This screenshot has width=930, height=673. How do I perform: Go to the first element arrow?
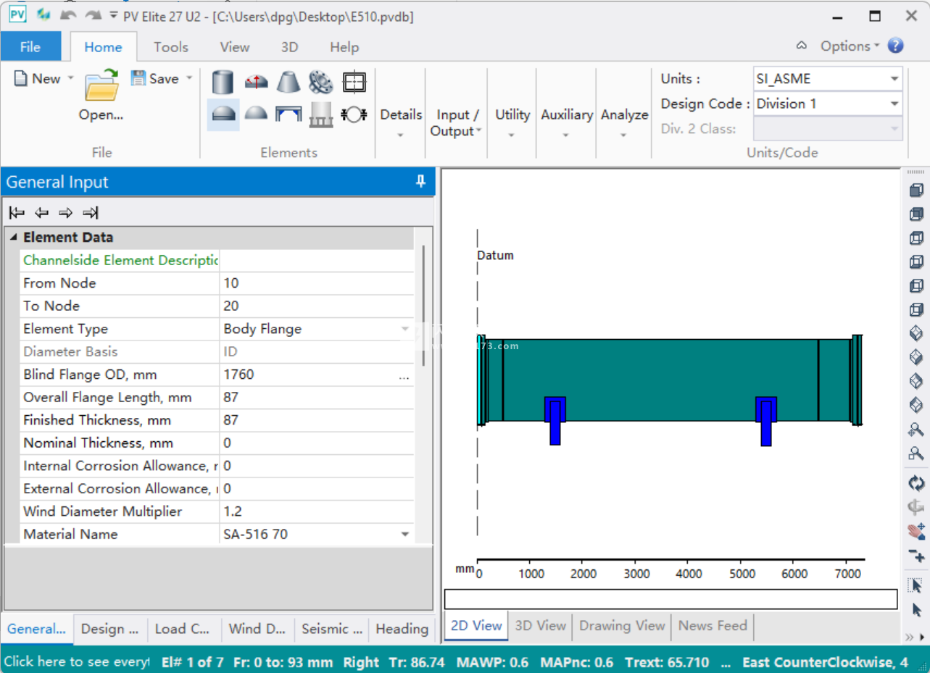pyautogui.click(x=17, y=212)
